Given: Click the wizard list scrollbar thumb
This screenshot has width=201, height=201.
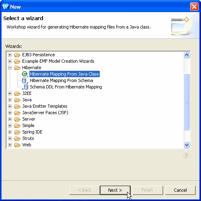Looking at the screenshot, I should point(187,102).
